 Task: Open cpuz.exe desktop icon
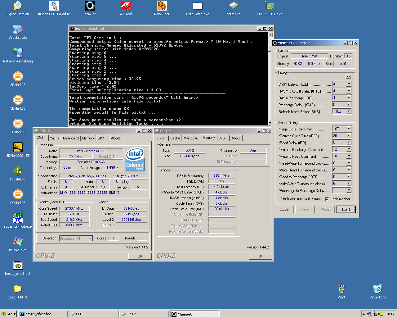coord(234,8)
